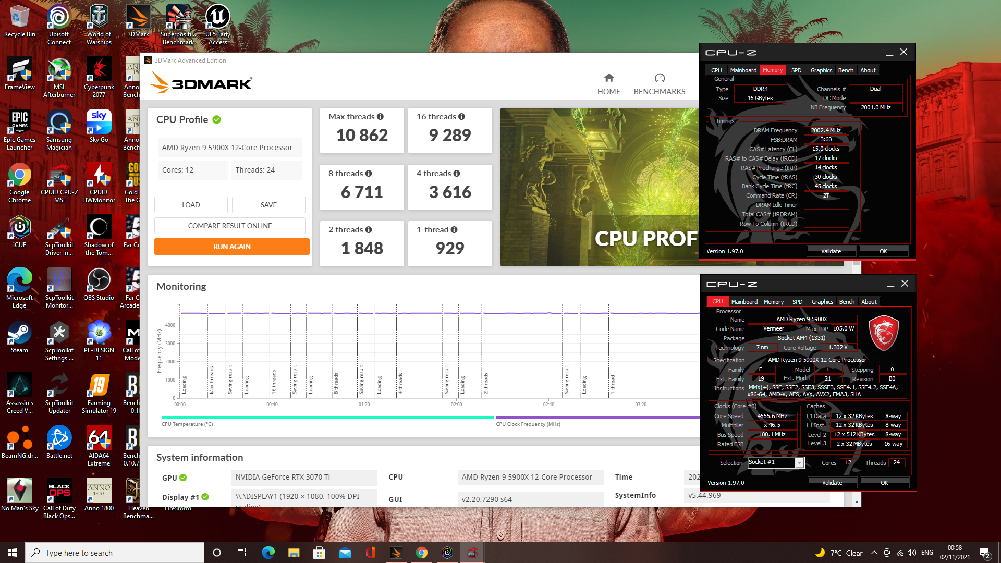Open the Selection socket dropdown in CPU-Z

click(799, 463)
